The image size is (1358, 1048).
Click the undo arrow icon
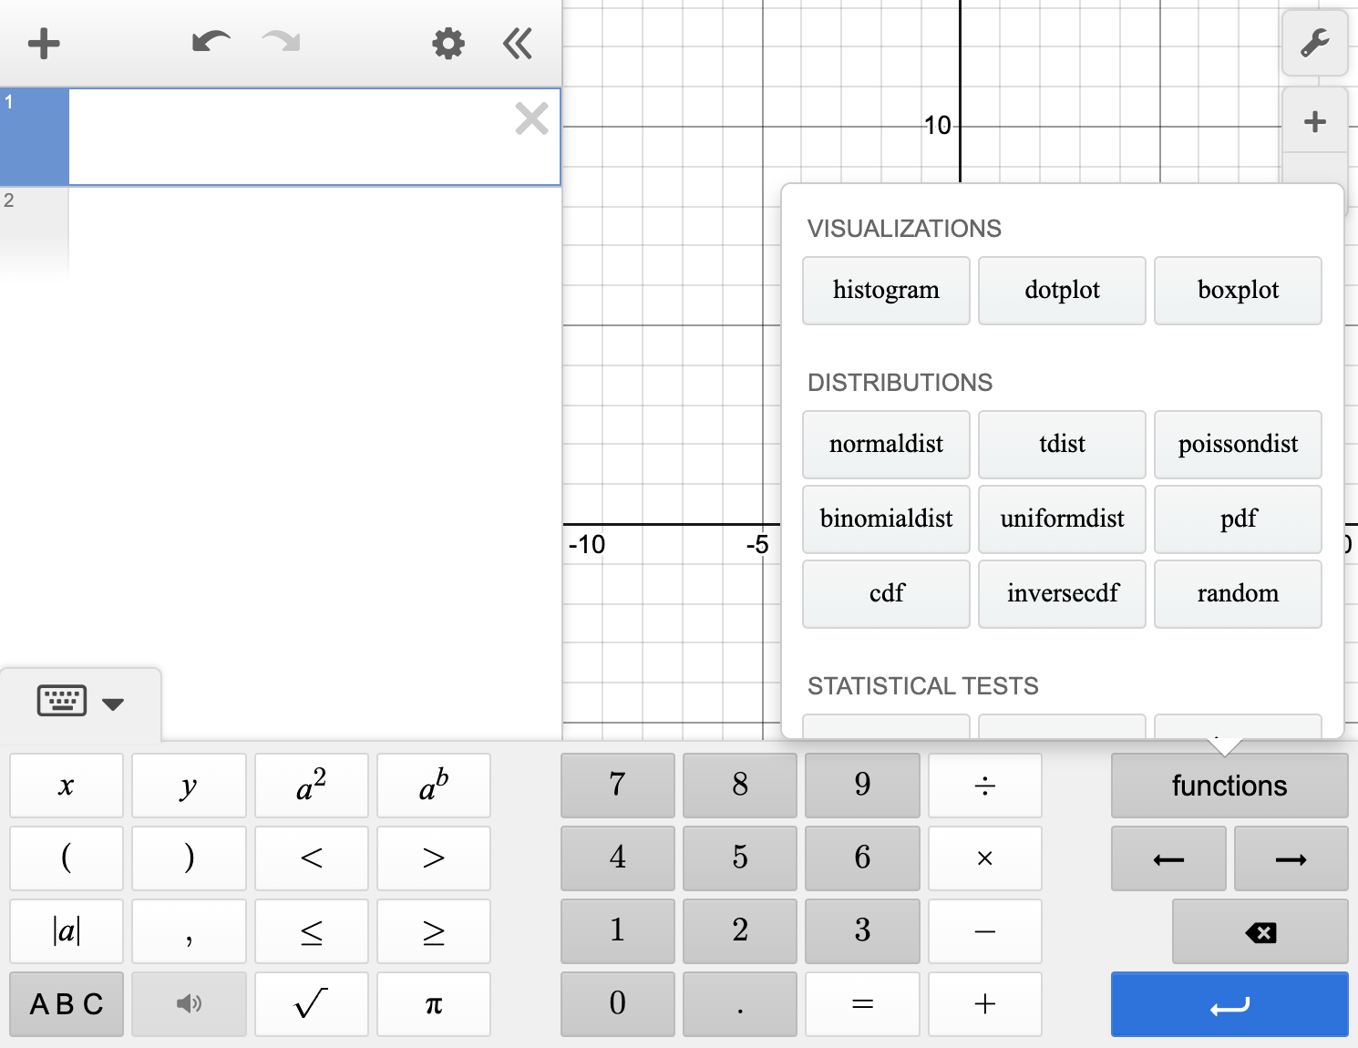tap(211, 42)
